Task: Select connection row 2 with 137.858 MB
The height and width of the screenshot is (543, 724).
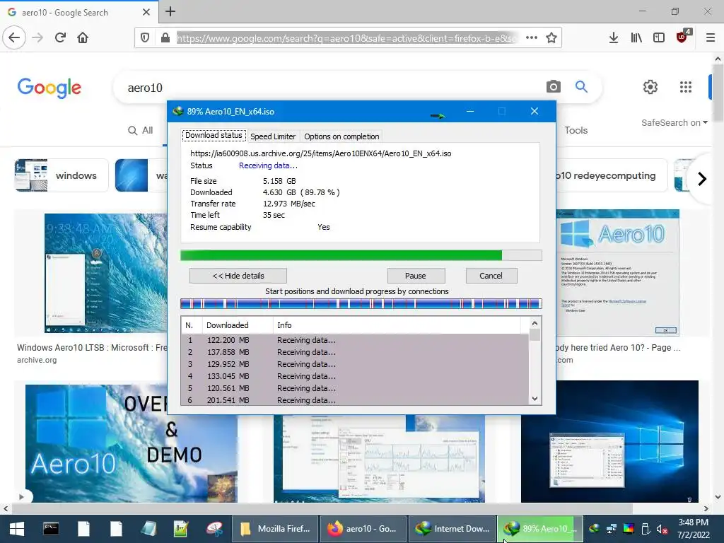Action: (x=355, y=352)
